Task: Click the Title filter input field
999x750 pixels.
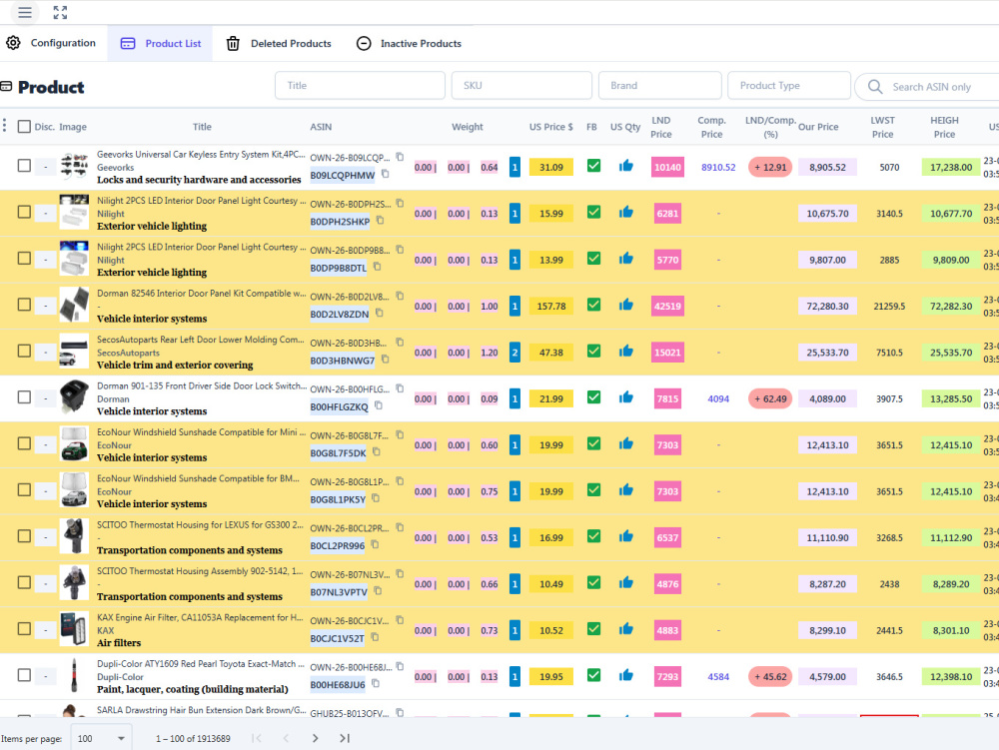Action: 360,85
